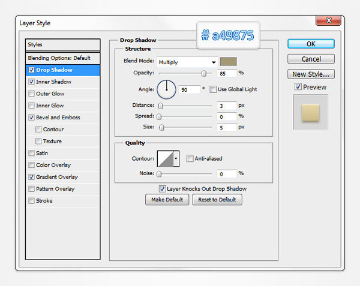Viewport: 360px width, 286px height.
Task: Enable the Inner Glow checkbox
Action: [31, 106]
